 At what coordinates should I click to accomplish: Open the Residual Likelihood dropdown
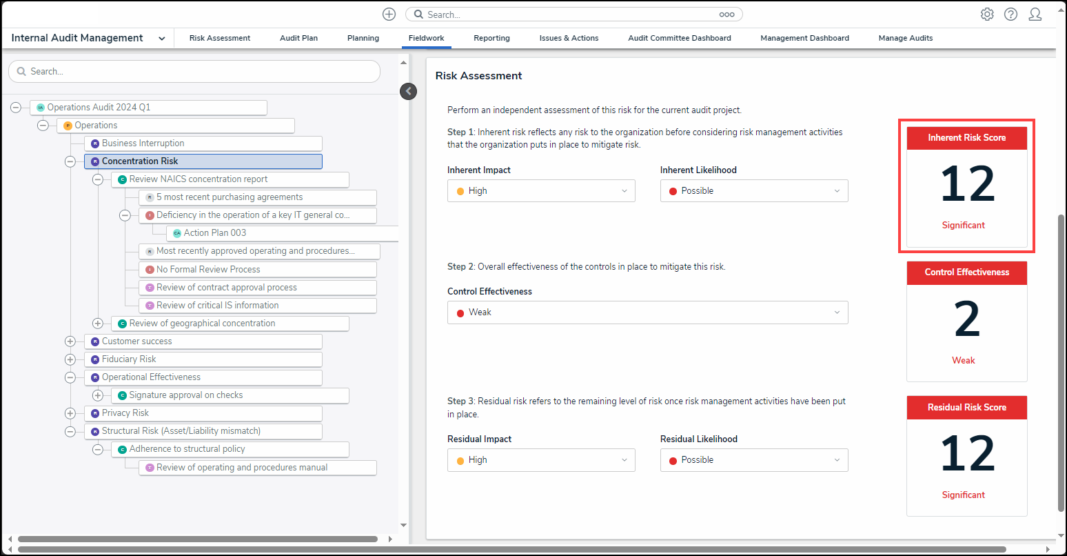point(753,460)
